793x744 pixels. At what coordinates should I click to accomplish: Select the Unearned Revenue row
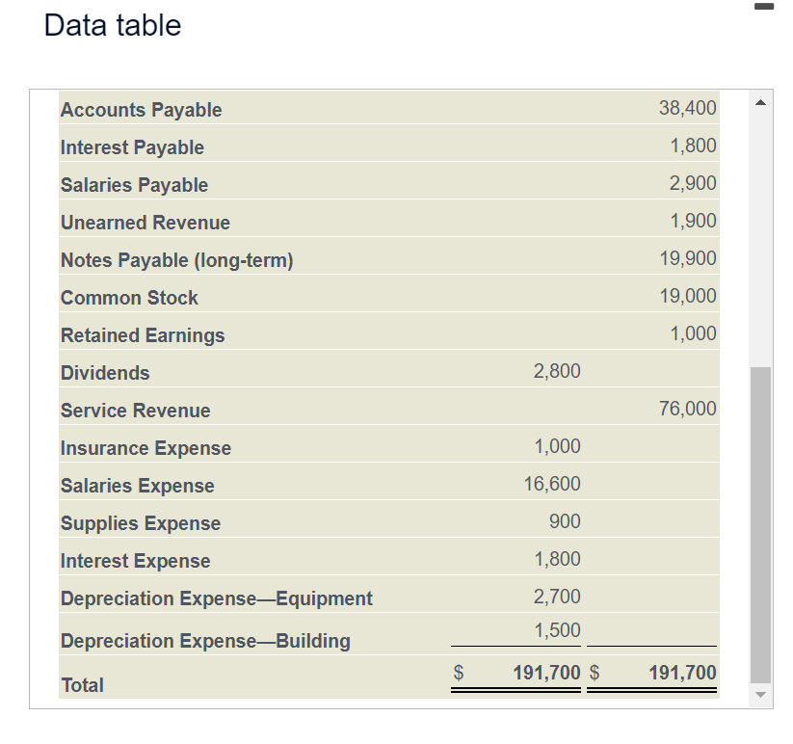pyautogui.click(x=145, y=223)
